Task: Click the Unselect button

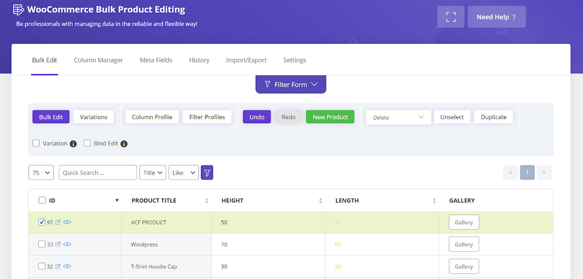Action: (452, 117)
